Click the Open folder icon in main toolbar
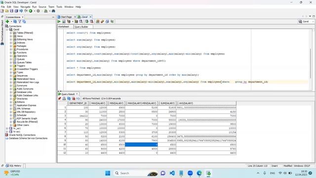The width and height of the screenshot is (316, 178). (7, 11)
